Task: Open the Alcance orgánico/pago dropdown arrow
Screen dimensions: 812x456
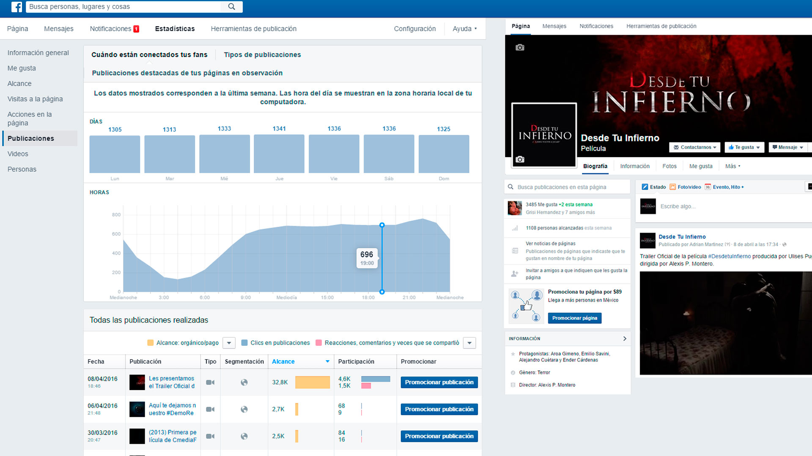Action: click(x=229, y=343)
